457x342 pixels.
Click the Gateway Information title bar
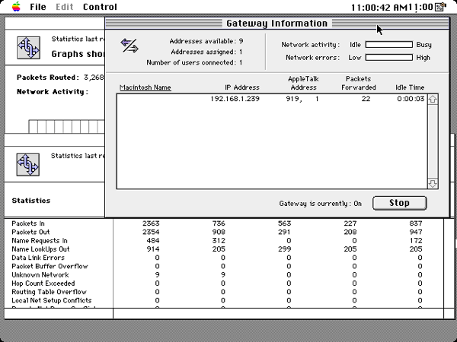[x=277, y=24]
